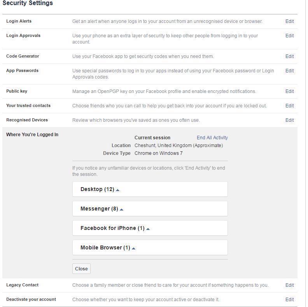Edit Login Approvals setting

(289, 36)
